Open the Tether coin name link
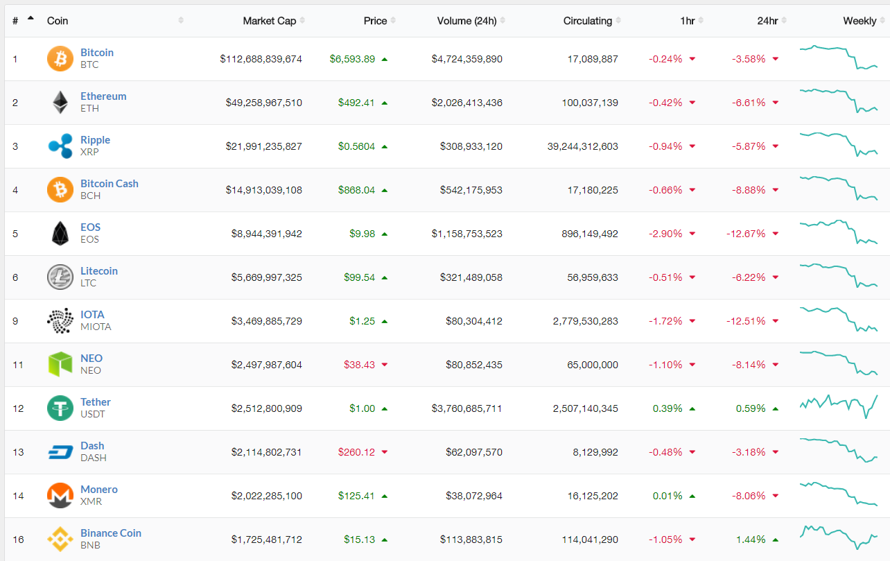Viewport: 890px width, 561px height. (96, 402)
